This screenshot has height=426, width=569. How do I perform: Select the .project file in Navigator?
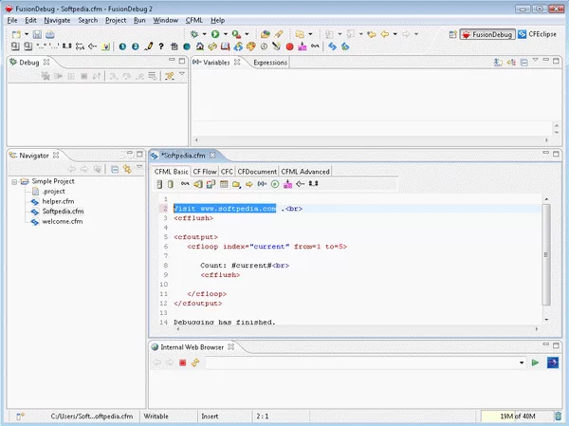tap(54, 192)
